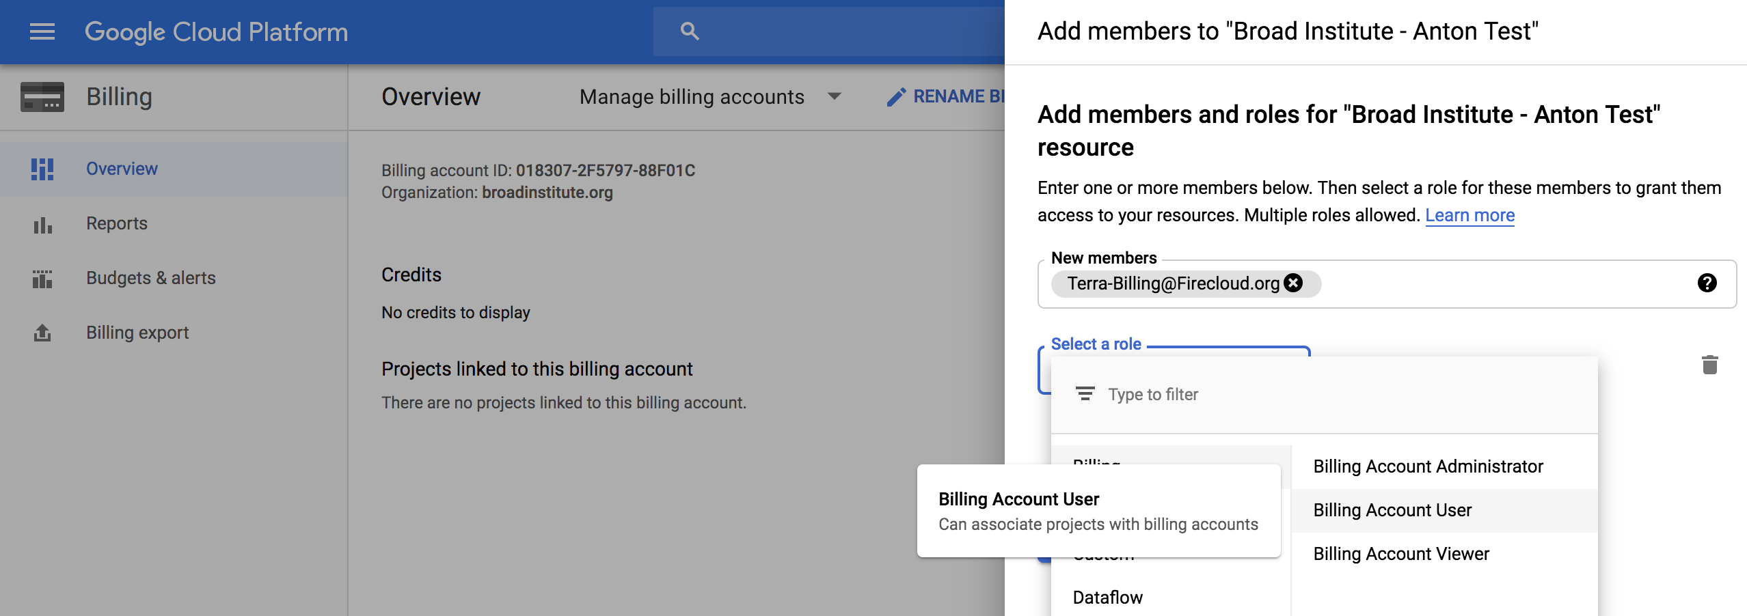This screenshot has height=616, width=1747.
Task: Choose the Billing Account User role
Action: click(1444, 510)
